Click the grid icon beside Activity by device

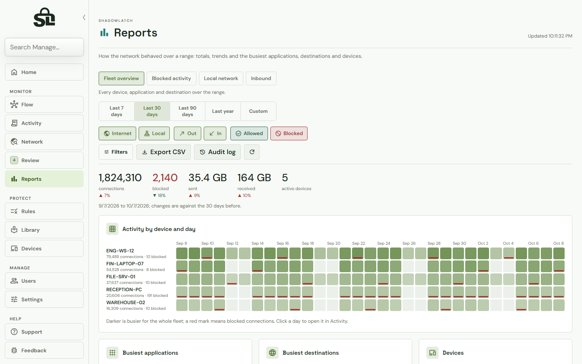pyautogui.click(x=112, y=229)
